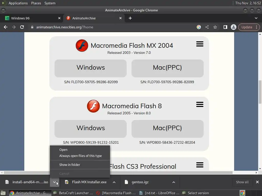The width and height of the screenshot is (262, 196).
Task: Close the Windows 96 tab
Action: pos(59,18)
